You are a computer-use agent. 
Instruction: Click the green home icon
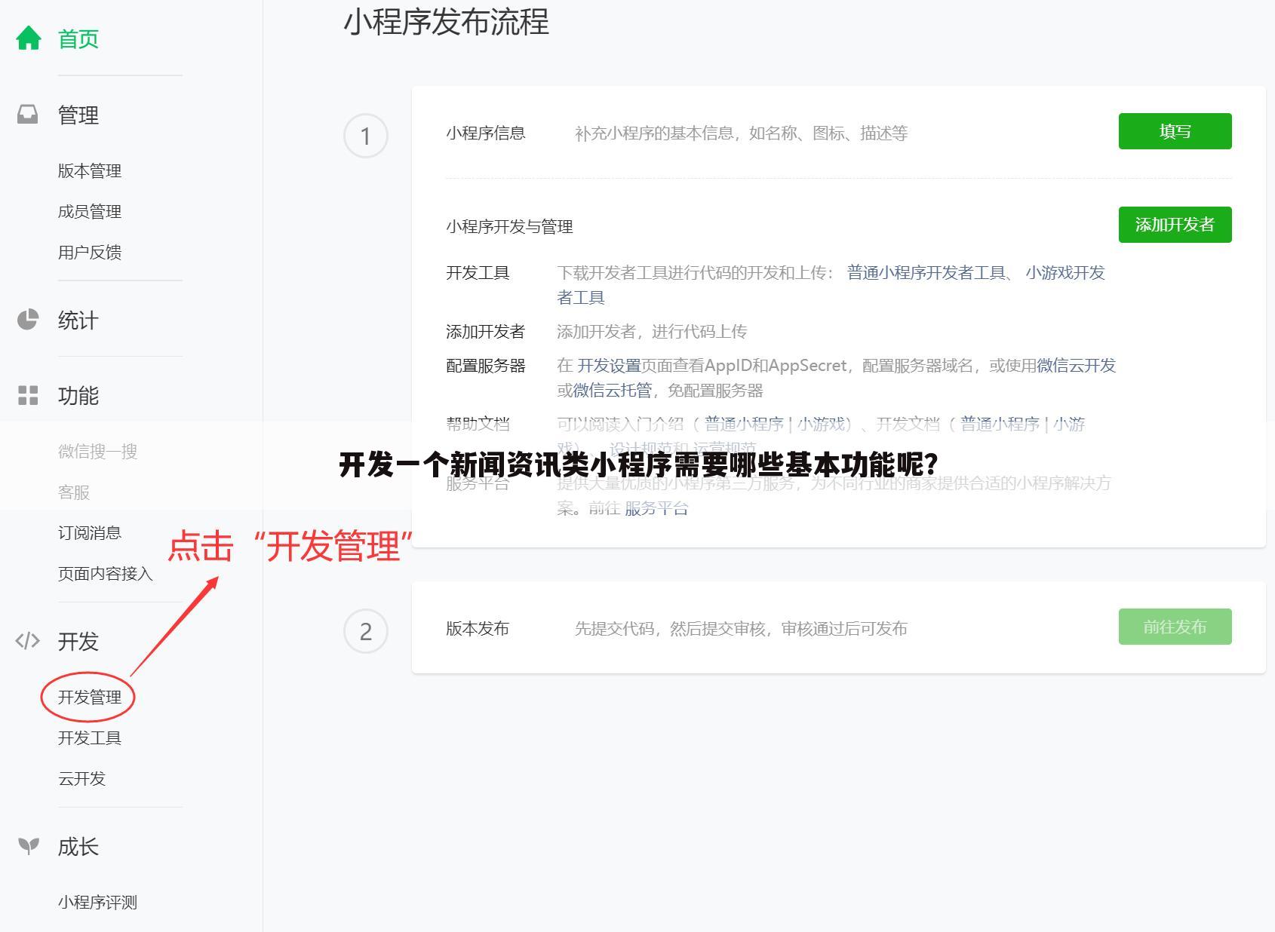click(29, 38)
